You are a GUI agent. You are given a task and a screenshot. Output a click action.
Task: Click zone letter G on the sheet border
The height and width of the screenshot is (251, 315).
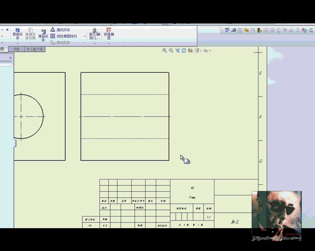(x=261, y=161)
